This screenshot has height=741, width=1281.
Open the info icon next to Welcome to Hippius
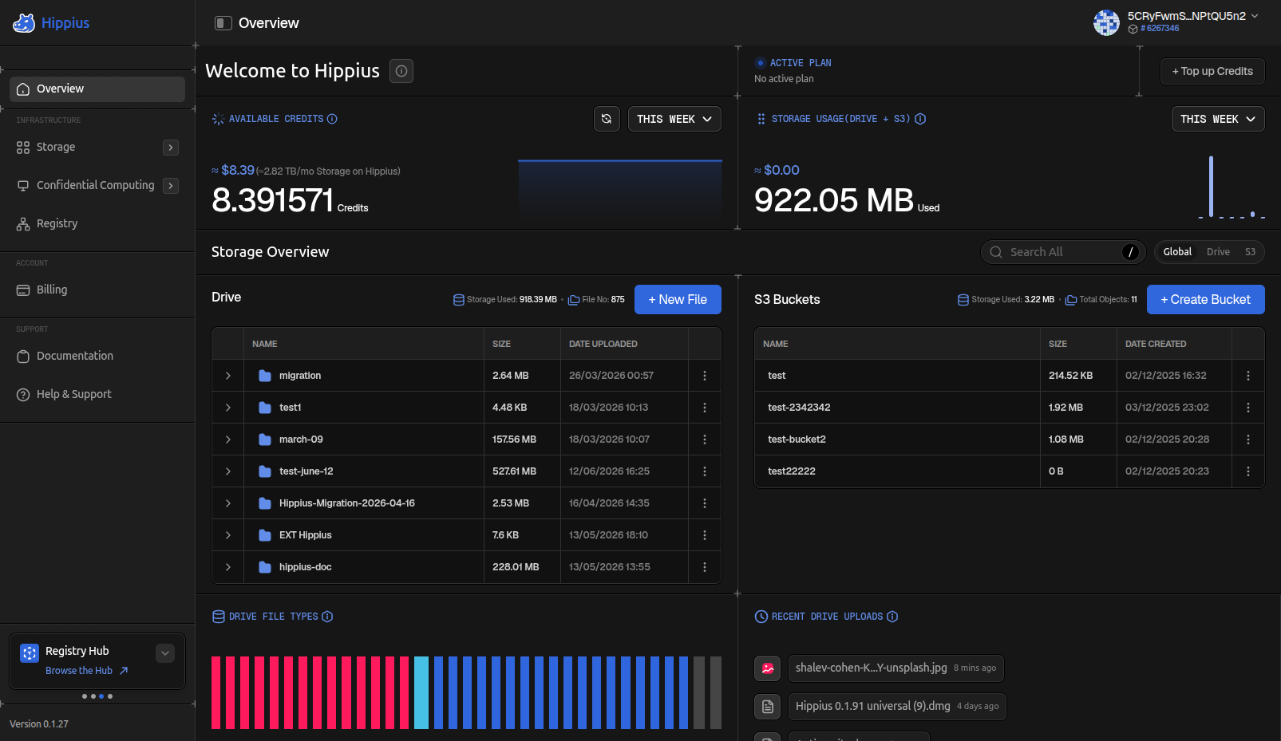[x=401, y=71]
